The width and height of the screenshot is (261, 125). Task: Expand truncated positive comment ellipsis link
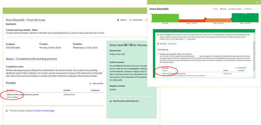tap(185, 39)
